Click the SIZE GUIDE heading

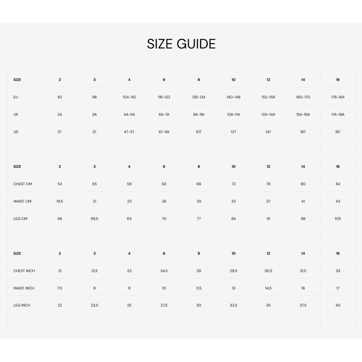pos(181,44)
